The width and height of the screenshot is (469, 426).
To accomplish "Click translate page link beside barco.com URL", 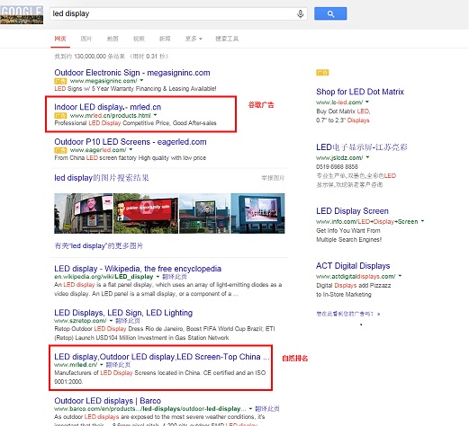I will pyautogui.click(x=267, y=409).
